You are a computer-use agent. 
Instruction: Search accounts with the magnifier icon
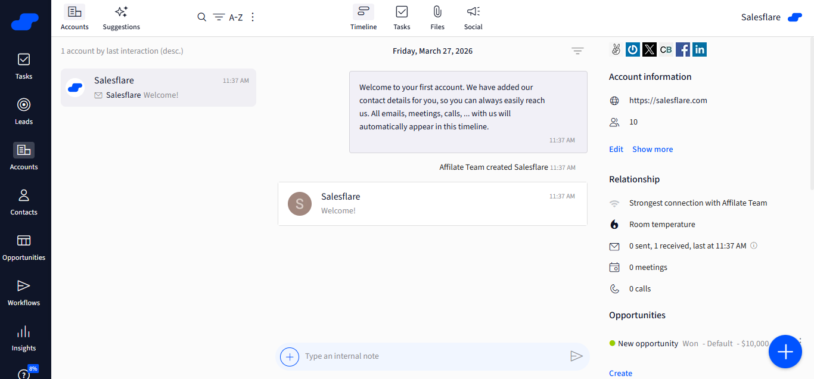pos(202,17)
